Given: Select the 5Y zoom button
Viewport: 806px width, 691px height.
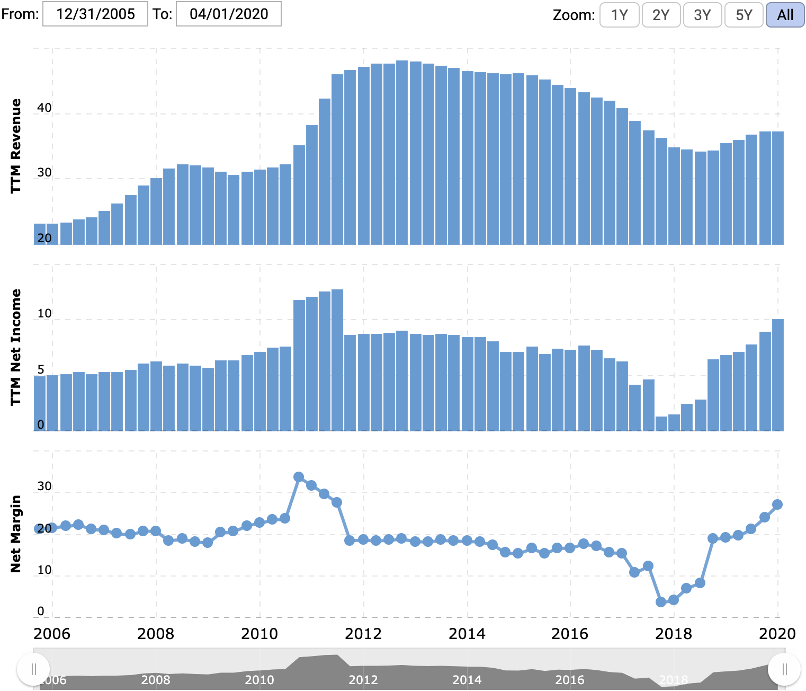Looking at the screenshot, I should tap(744, 15).
